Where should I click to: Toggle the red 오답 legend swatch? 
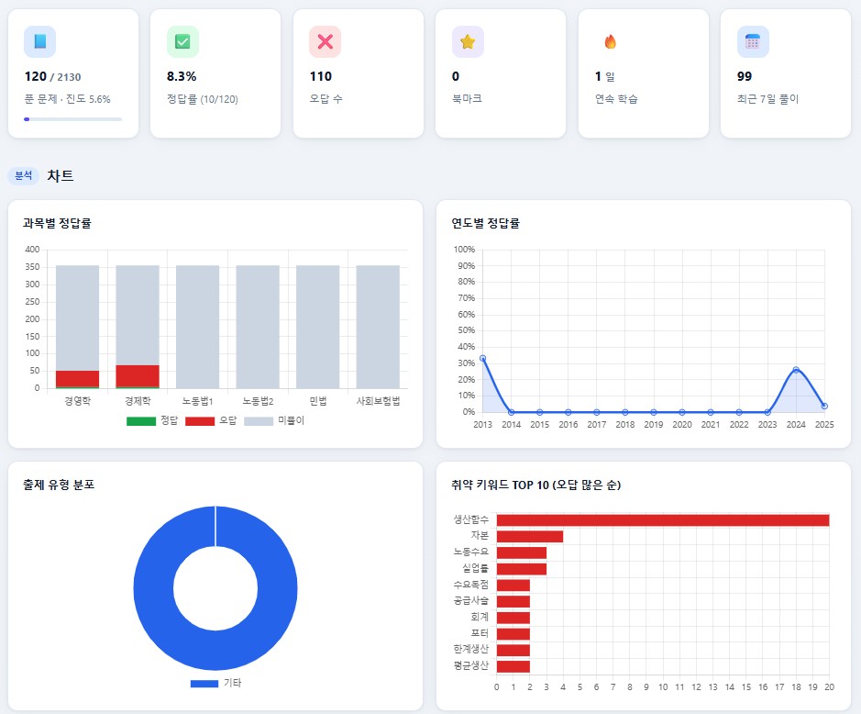(x=200, y=421)
